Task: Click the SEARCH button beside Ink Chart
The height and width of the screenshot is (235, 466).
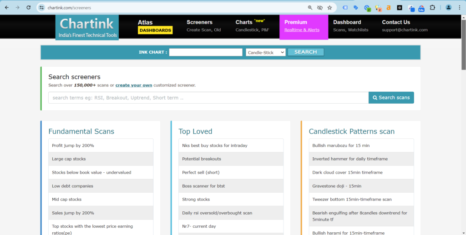Action: (x=305, y=52)
